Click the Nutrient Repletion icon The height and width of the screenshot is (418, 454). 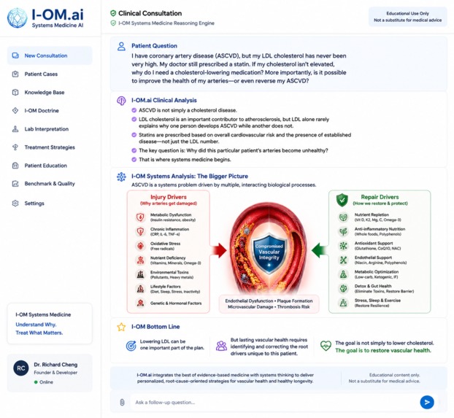[343, 217]
